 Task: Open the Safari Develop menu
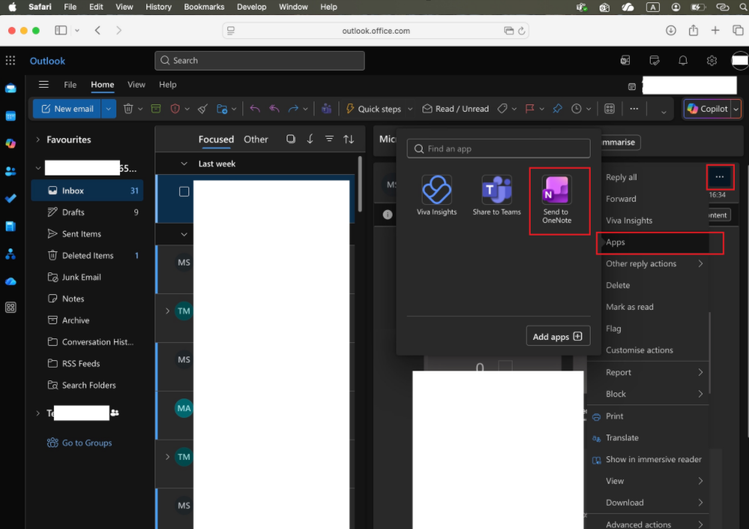pyautogui.click(x=251, y=7)
